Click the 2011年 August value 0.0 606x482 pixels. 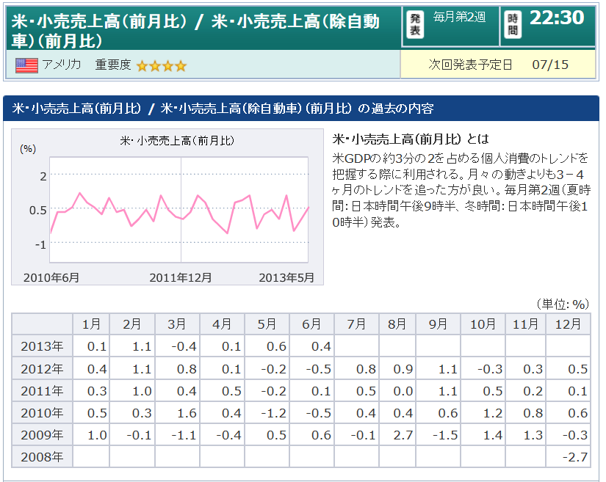pos(403,391)
